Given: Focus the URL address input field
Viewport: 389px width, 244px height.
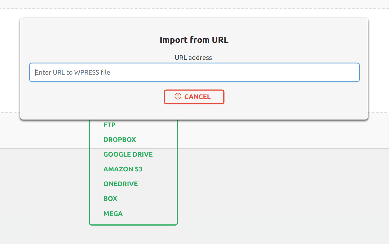Looking at the screenshot, I should click(194, 72).
